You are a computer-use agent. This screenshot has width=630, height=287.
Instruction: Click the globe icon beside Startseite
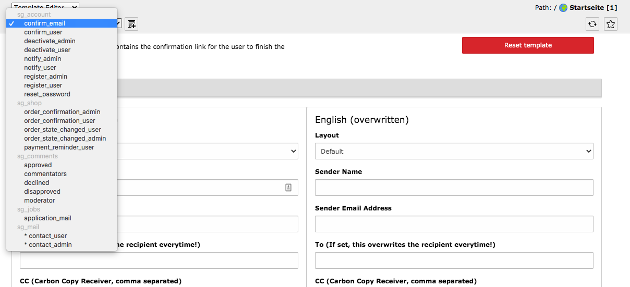563,8
